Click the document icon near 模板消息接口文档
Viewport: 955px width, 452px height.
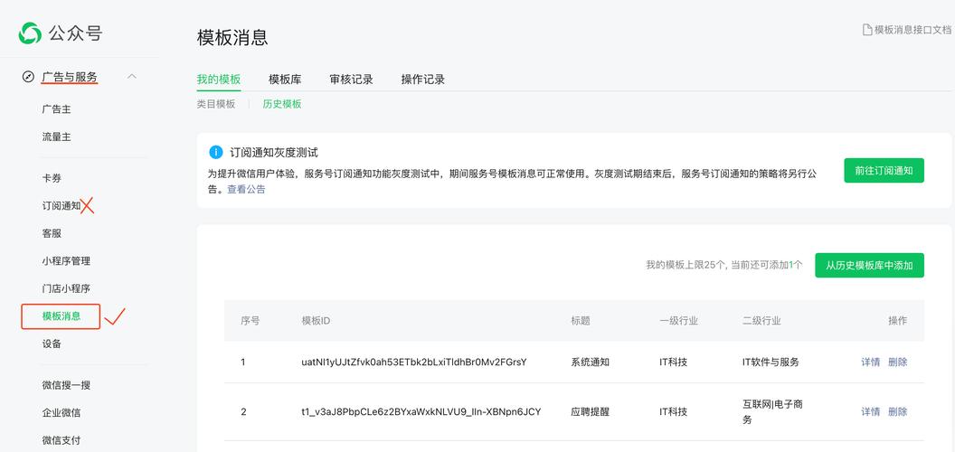pos(867,29)
